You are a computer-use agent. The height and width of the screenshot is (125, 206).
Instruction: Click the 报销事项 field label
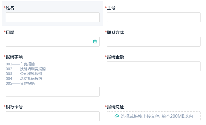click(14, 57)
